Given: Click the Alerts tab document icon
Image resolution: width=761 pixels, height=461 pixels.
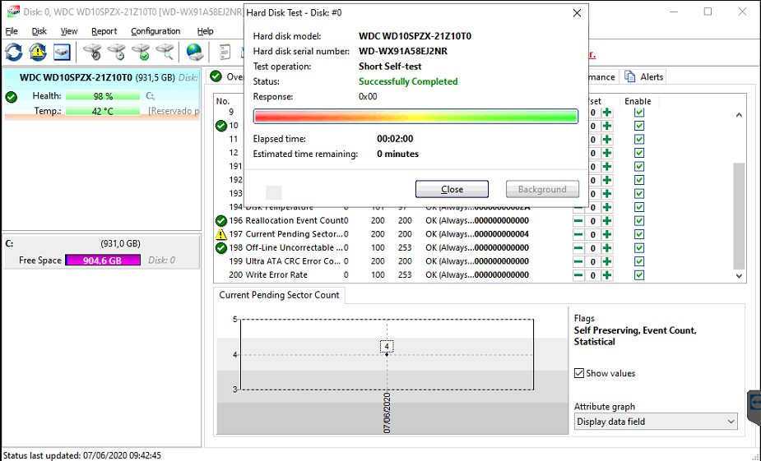Looking at the screenshot, I should pos(629,76).
